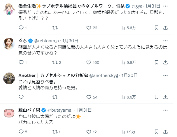The image size is (177, 137).
Task: Reply to 豚山パチ男's tweet with 5 replies
Action: click(x=21, y=131)
